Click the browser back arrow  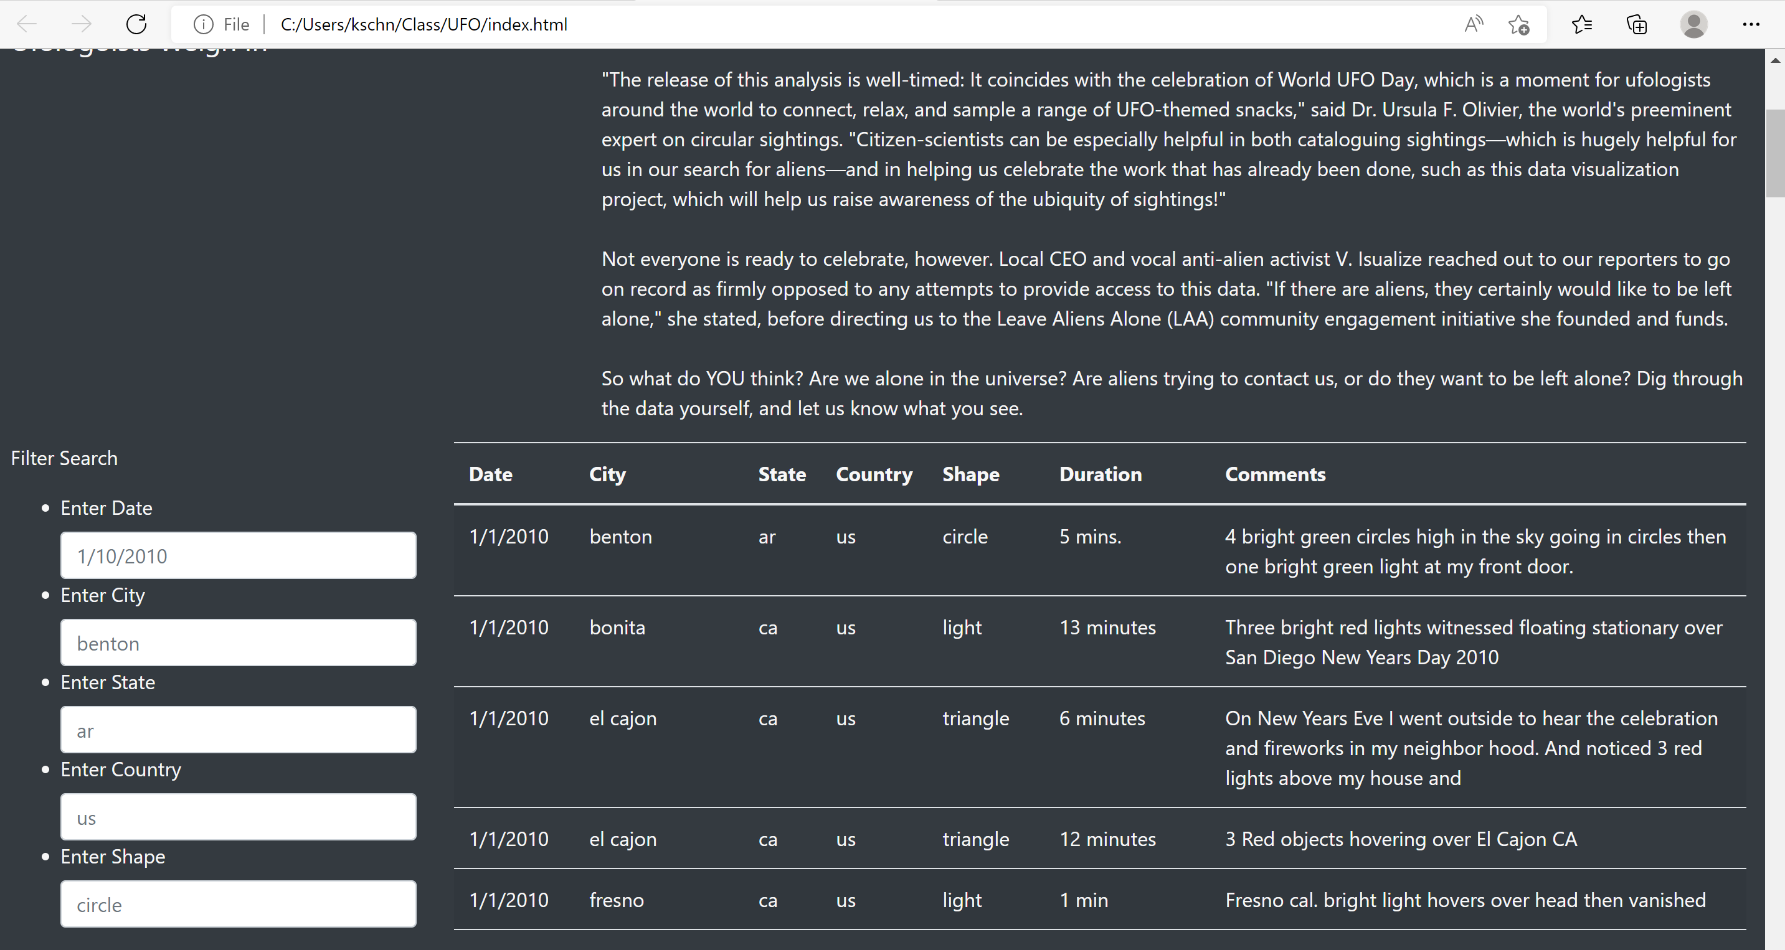(x=26, y=24)
